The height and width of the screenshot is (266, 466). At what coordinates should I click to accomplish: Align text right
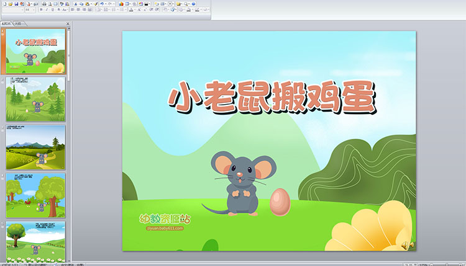click(x=84, y=10)
